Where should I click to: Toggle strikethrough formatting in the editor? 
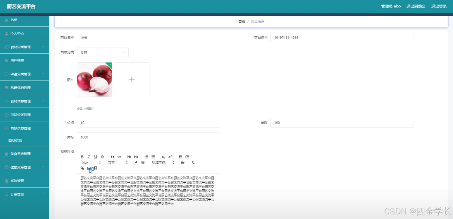[x=102, y=157]
